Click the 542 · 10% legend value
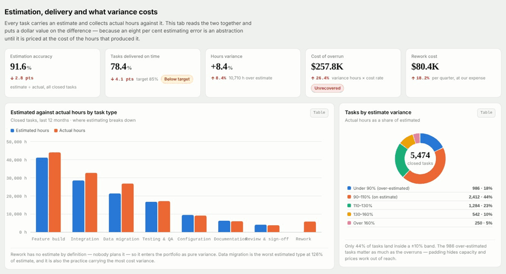 (x=482, y=214)
